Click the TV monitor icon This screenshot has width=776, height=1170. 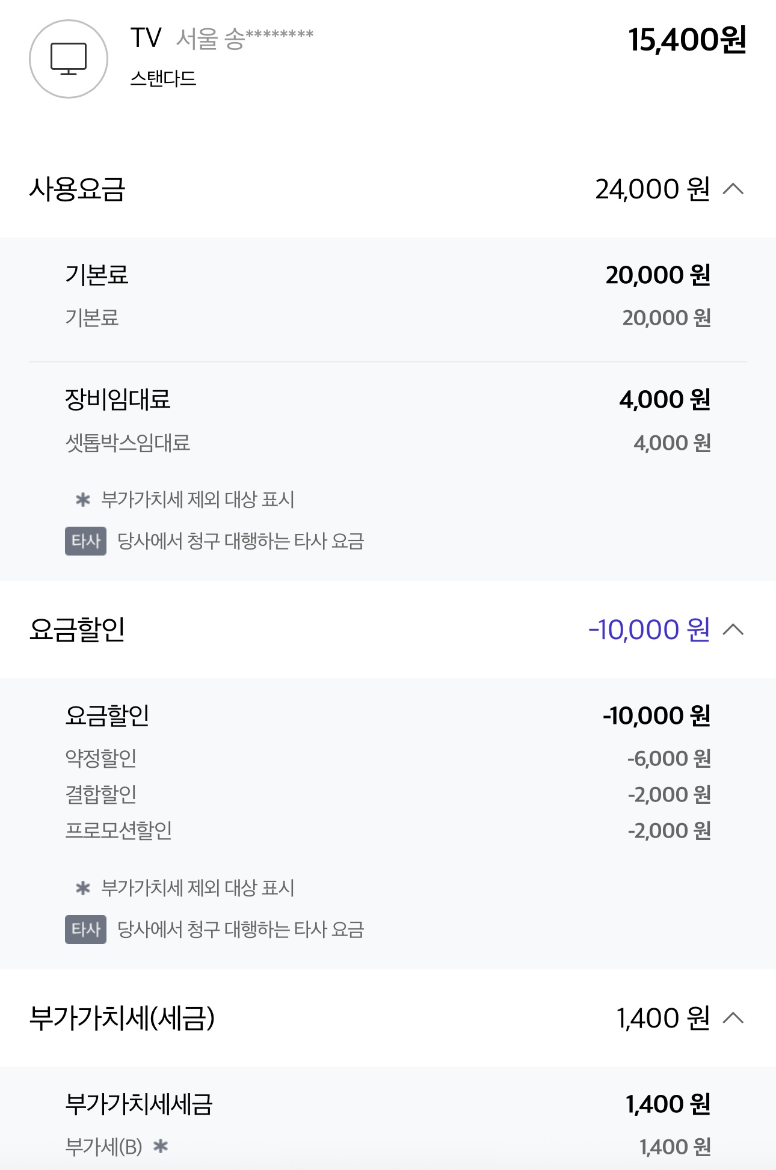tap(69, 59)
